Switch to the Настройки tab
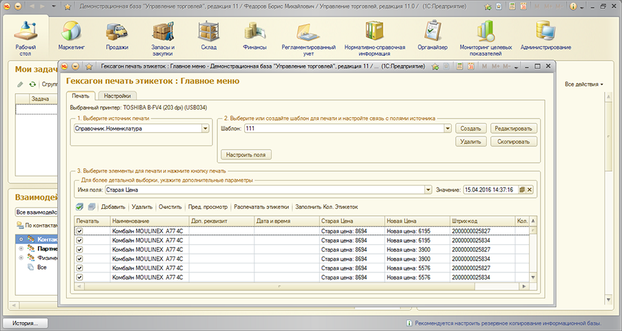Screen dimensions: 622x331 pos(117,96)
